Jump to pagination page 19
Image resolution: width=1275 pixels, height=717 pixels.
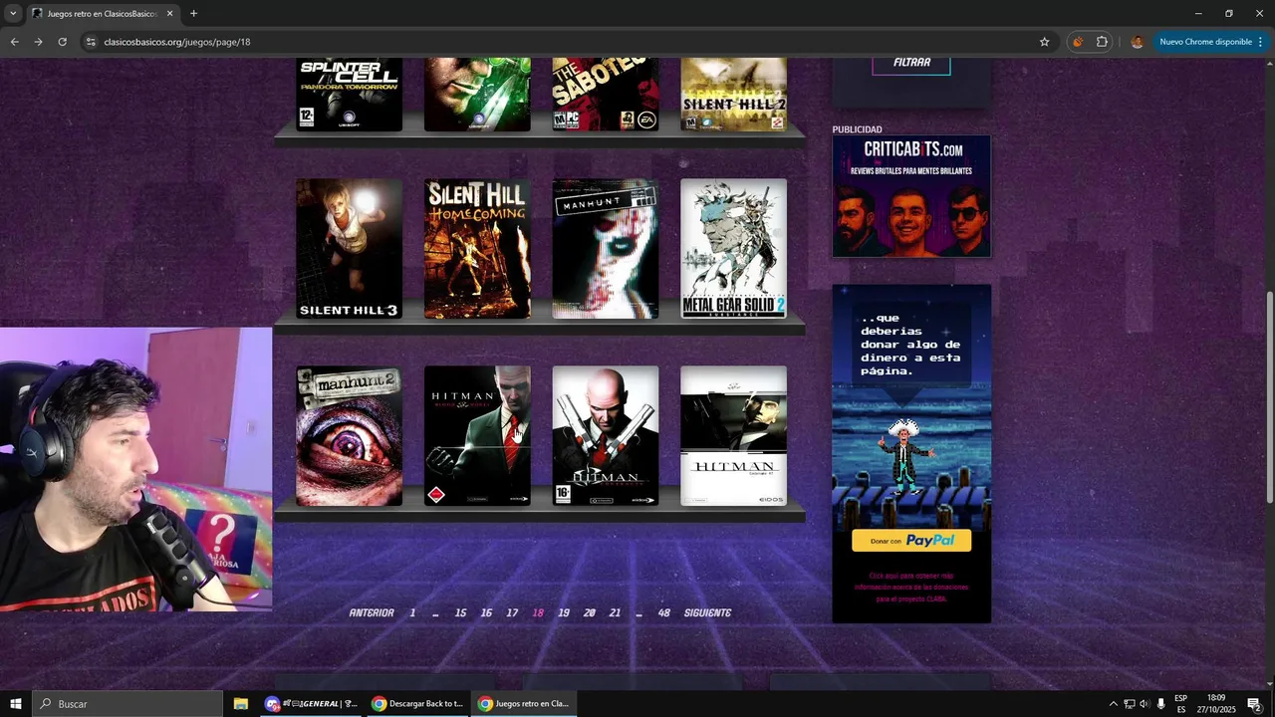(x=564, y=613)
